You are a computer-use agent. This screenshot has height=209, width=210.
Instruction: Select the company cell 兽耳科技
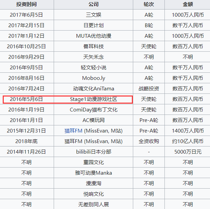click(x=93, y=46)
